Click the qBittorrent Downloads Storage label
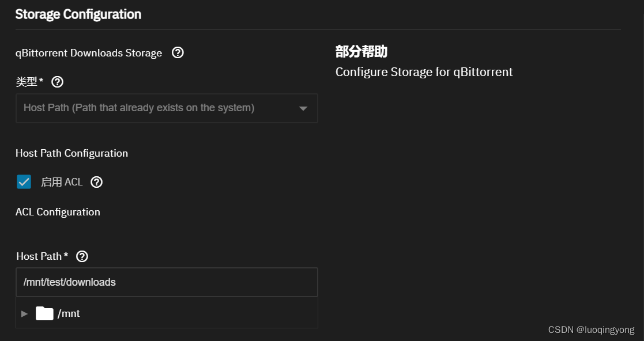 (x=89, y=53)
